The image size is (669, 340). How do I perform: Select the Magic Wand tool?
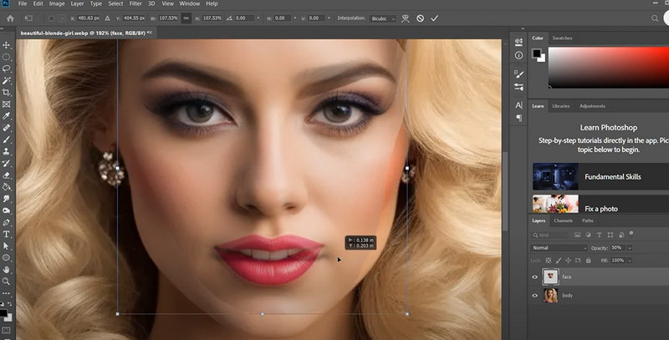[7, 80]
